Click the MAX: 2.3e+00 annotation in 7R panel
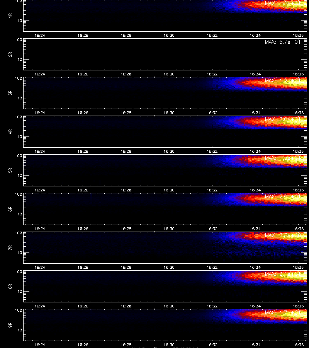 [283, 235]
